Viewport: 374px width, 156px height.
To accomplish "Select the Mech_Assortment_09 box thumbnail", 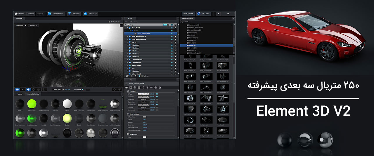I will [223, 65].
